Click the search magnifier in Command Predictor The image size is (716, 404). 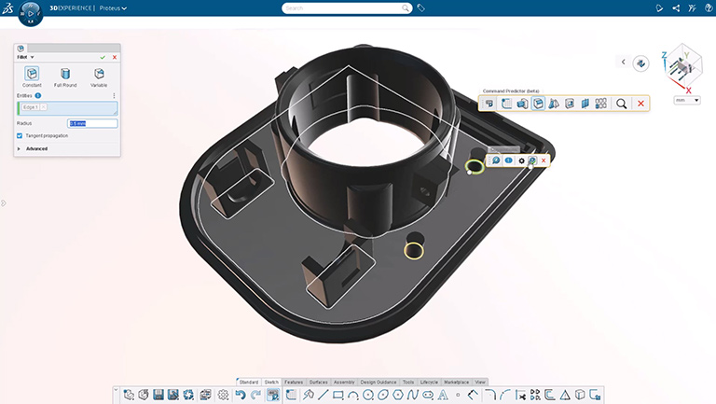point(621,104)
